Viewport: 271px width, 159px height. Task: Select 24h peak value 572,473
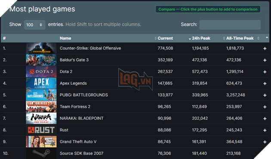(x=200, y=72)
